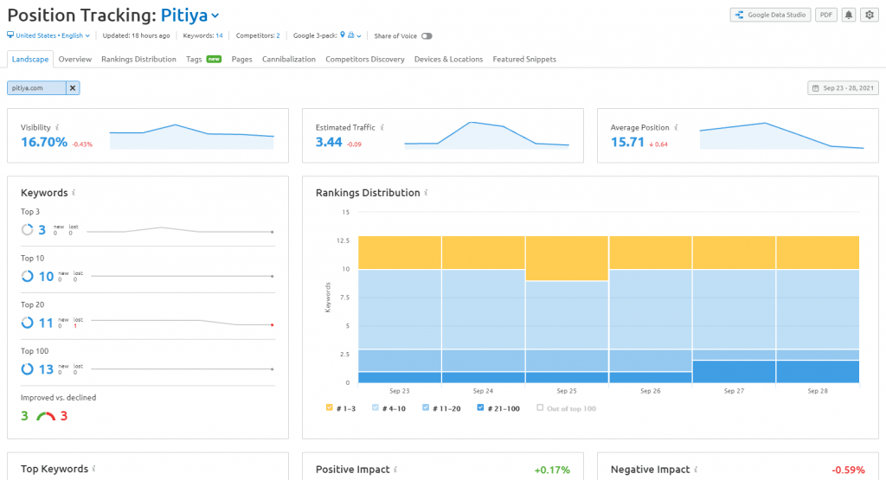
Task: Uncheck the #4-10 legend checkbox
Action: [x=376, y=407]
